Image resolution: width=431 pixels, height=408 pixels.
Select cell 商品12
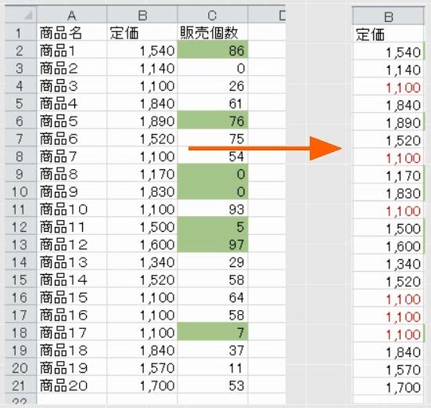(71, 244)
